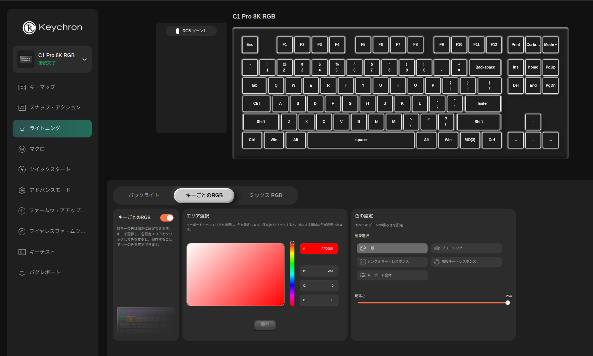Click the hex color FF0000 input field

(319, 249)
